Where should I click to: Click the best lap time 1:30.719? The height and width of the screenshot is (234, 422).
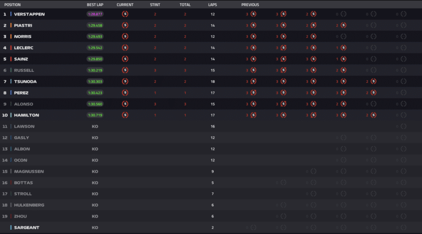click(95, 115)
